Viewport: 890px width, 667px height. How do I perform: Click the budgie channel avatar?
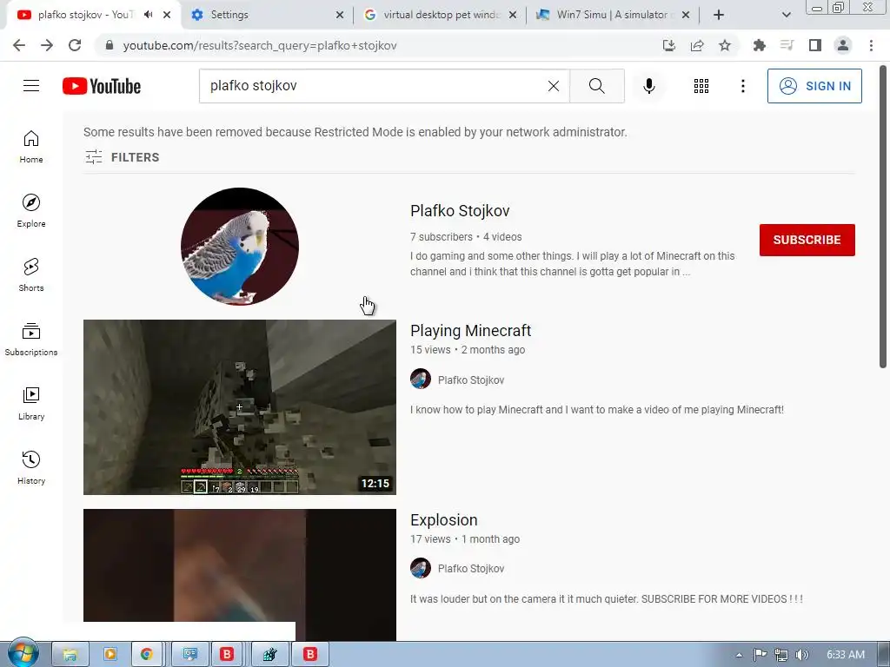240,246
